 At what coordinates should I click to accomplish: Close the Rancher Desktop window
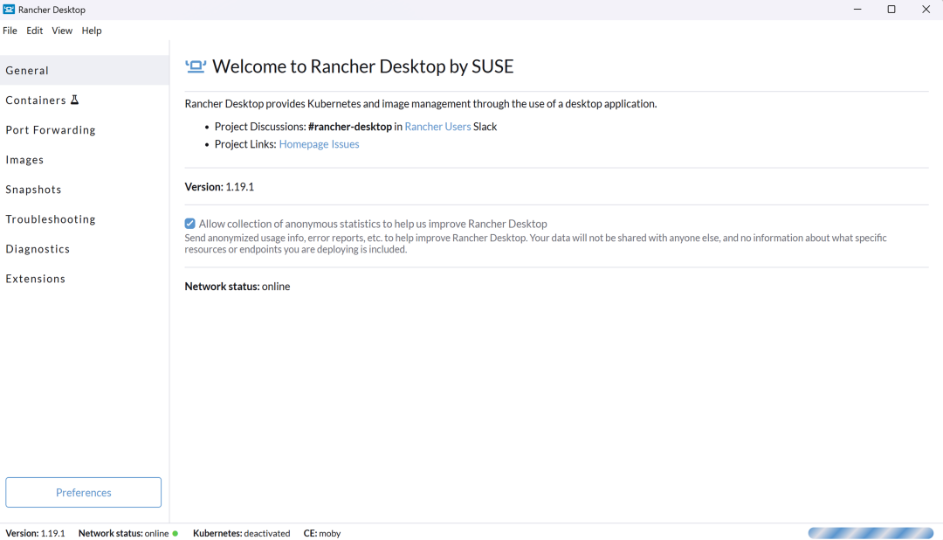(926, 10)
